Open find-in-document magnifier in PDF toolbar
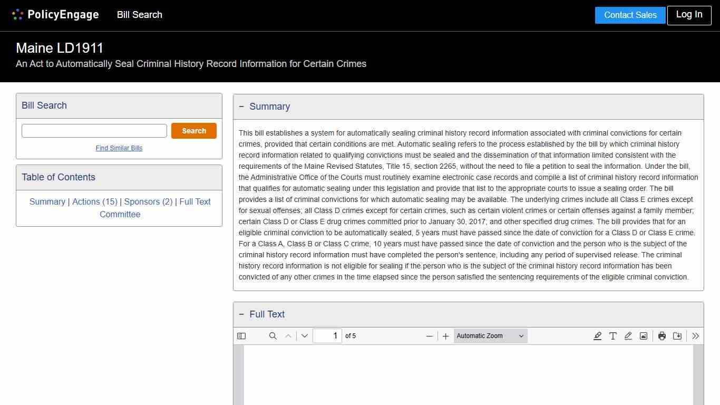This screenshot has width=720, height=405. [x=273, y=336]
